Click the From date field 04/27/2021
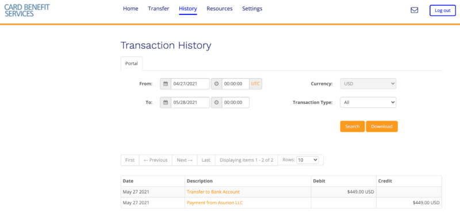Image resolution: width=460 pixels, height=214 pixels. (x=190, y=84)
